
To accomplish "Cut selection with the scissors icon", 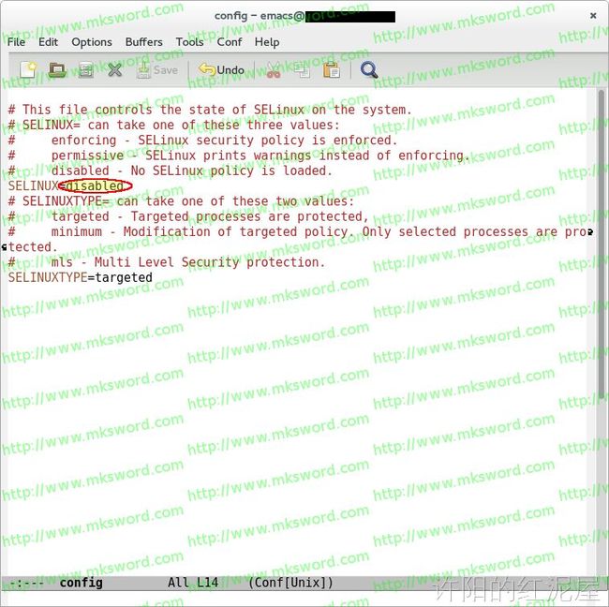I will coord(274,70).
